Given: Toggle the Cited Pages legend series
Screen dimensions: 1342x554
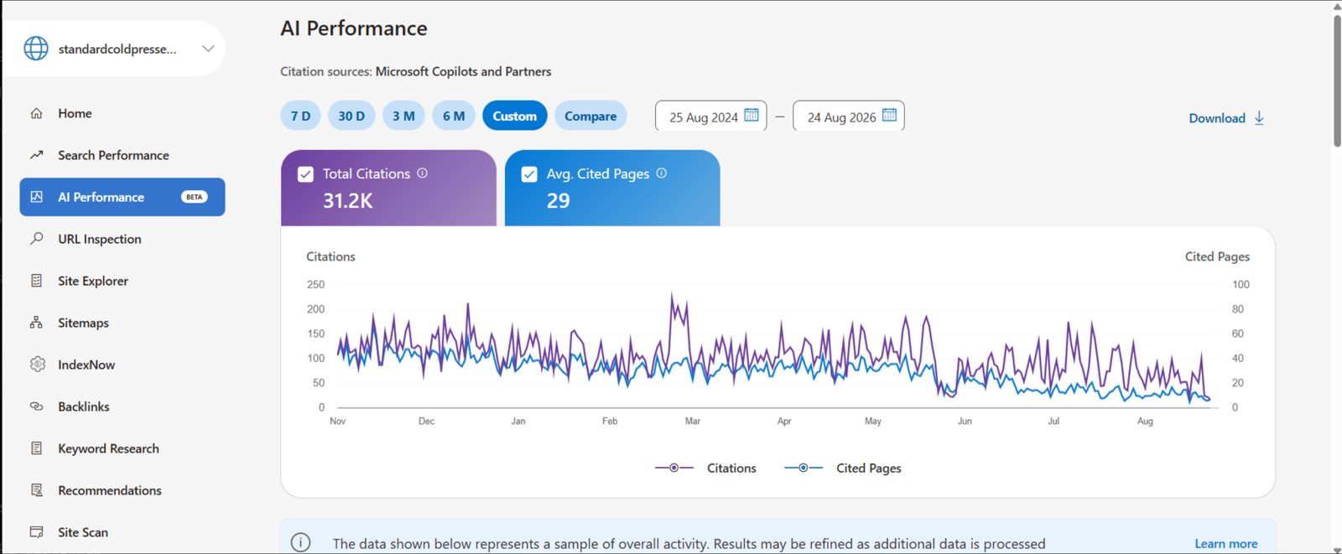Looking at the screenshot, I should (843, 468).
